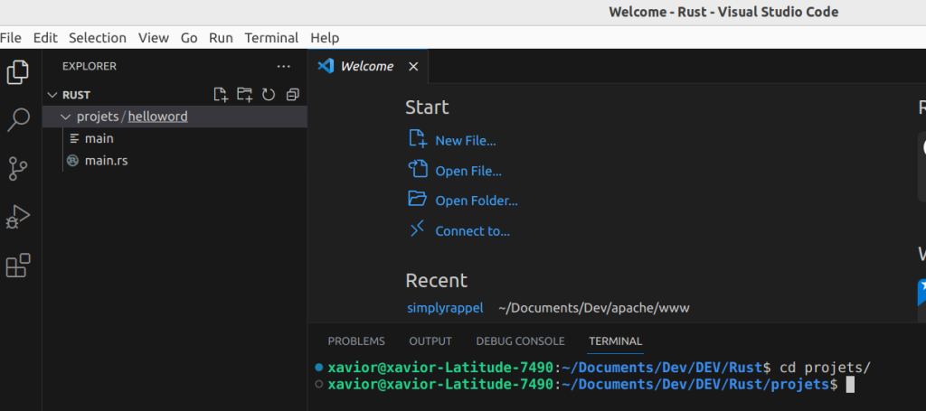This screenshot has width=926, height=411.
Task: Open the Selection menu
Action: pos(98,38)
